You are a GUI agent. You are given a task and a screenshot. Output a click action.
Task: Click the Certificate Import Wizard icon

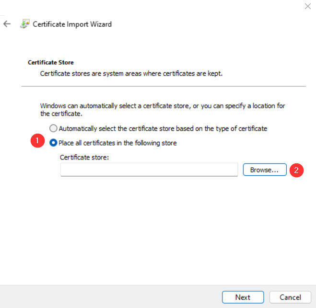(25, 24)
